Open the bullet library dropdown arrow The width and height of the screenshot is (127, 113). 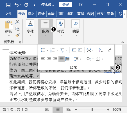click(47, 50)
